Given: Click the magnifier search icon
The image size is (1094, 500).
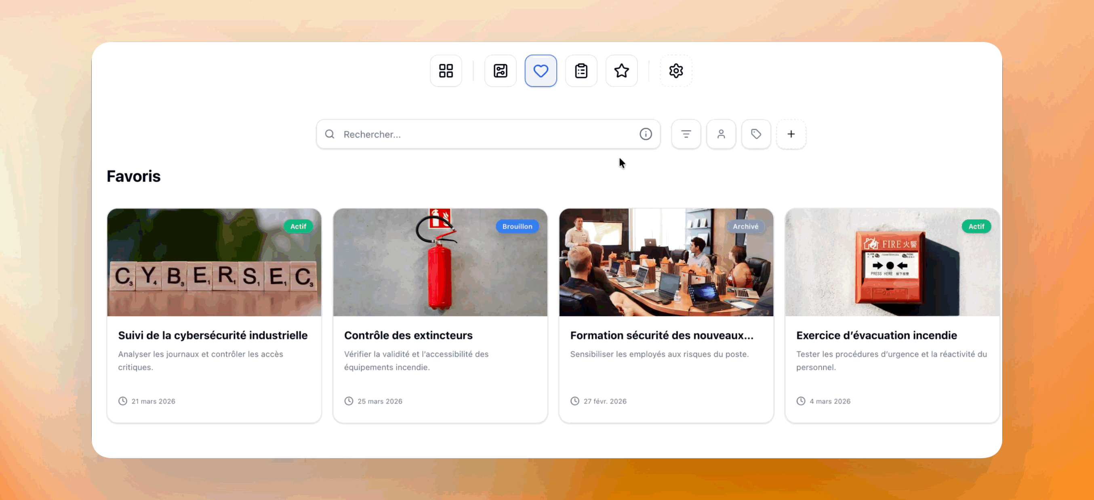Looking at the screenshot, I should click(330, 134).
